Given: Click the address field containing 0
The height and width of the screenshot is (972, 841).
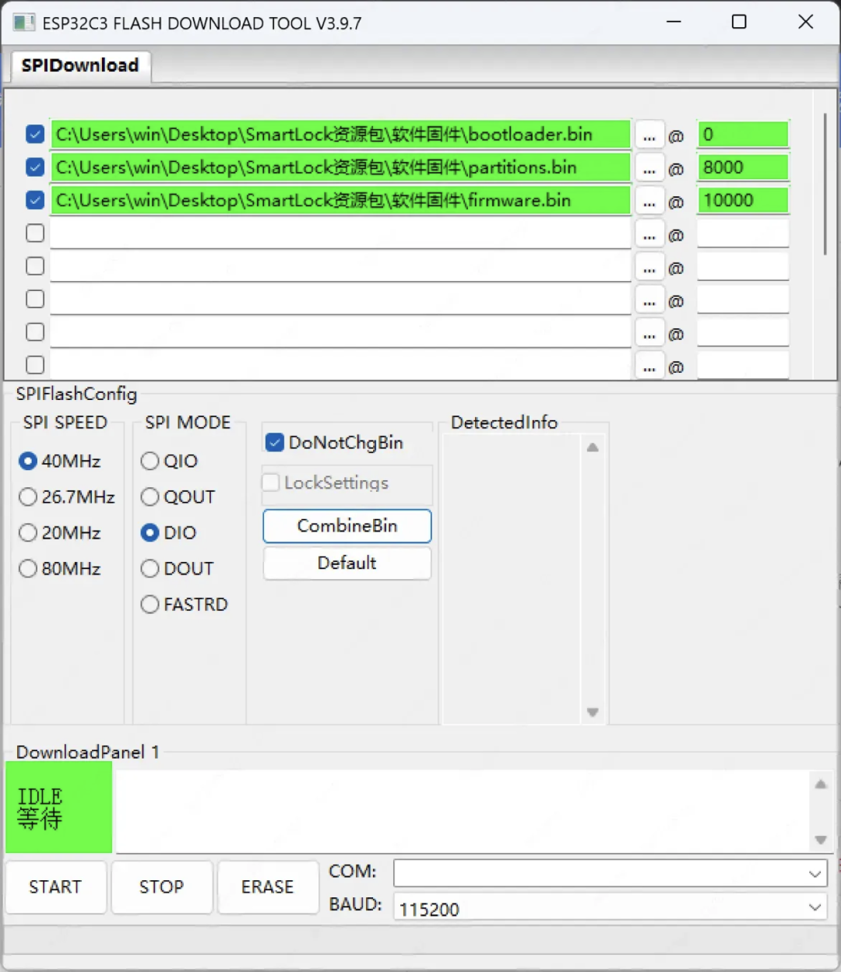Looking at the screenshot, I should click(743, 135).
